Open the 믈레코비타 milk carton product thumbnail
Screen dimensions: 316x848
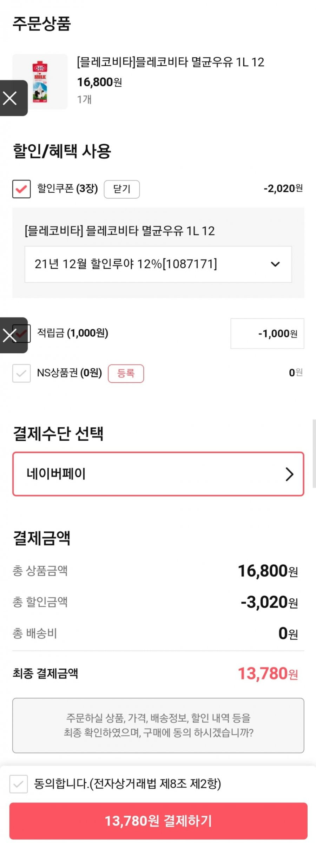40,81
